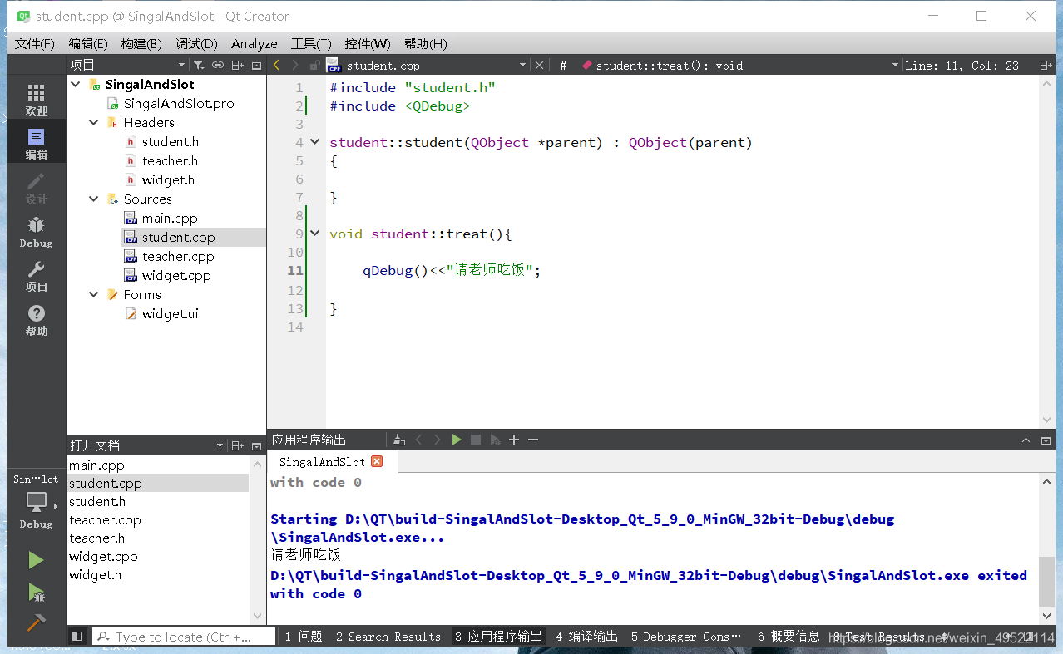The image size is (1063, 654).
Task: Show the 5 Debugger Console pane
Action: [x=686, y=636]
